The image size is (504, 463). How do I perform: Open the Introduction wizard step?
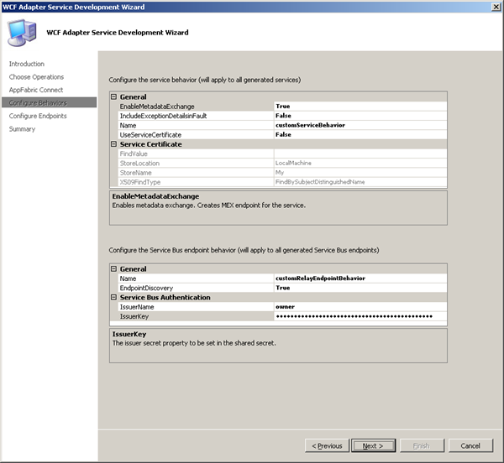(27, 64)
